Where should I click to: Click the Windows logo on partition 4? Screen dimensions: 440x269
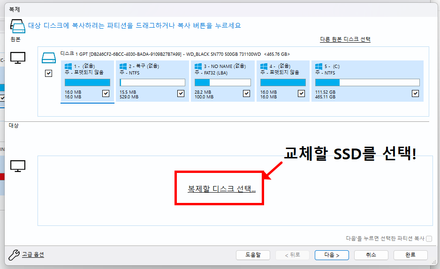[264, 67]
